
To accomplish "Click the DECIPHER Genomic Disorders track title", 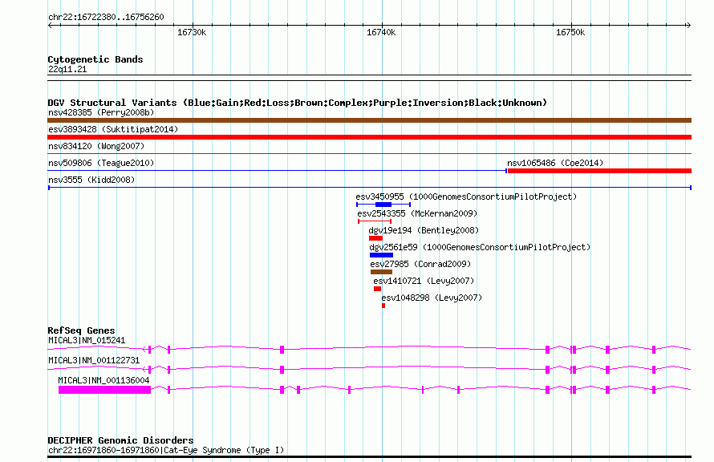I will [x=120, y=440].
